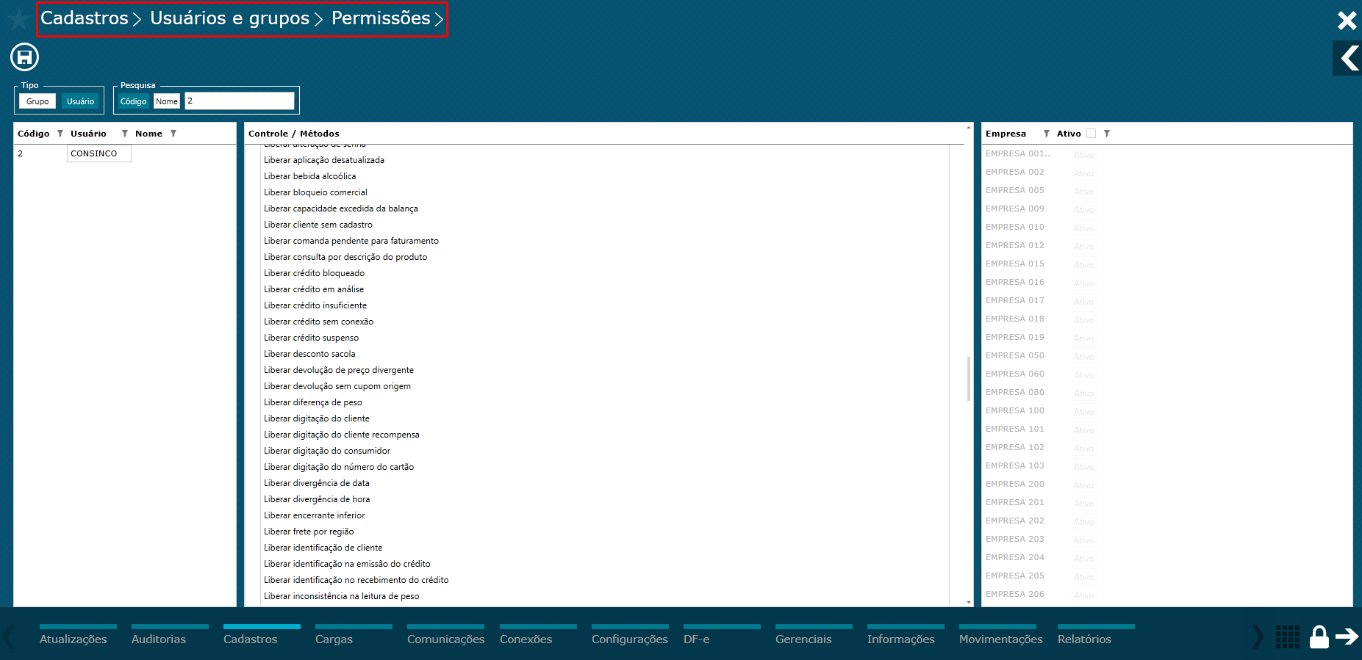Click the Permissões breadcrumb
Screen dimensions: 1362x660
381,18
